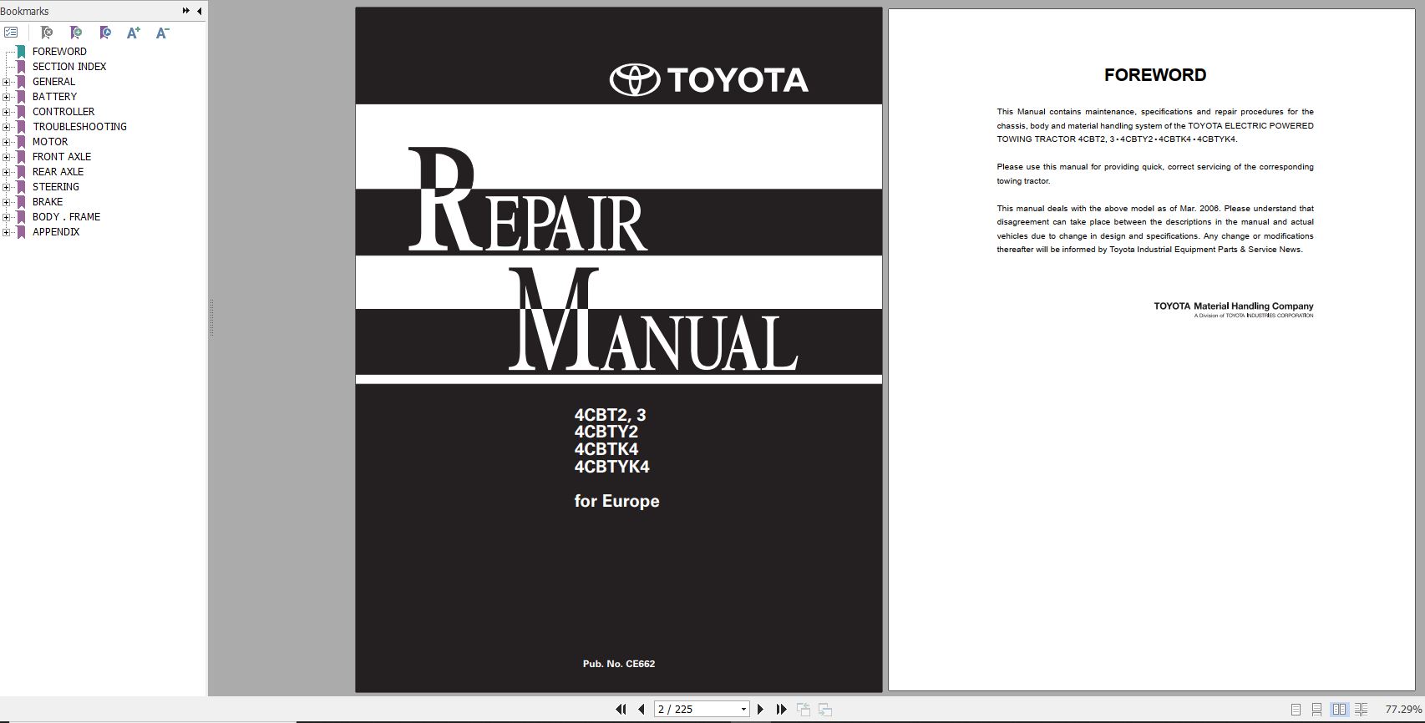Click the 77.29% zoom level
1425x723 pixels.
pos(1403,710)
